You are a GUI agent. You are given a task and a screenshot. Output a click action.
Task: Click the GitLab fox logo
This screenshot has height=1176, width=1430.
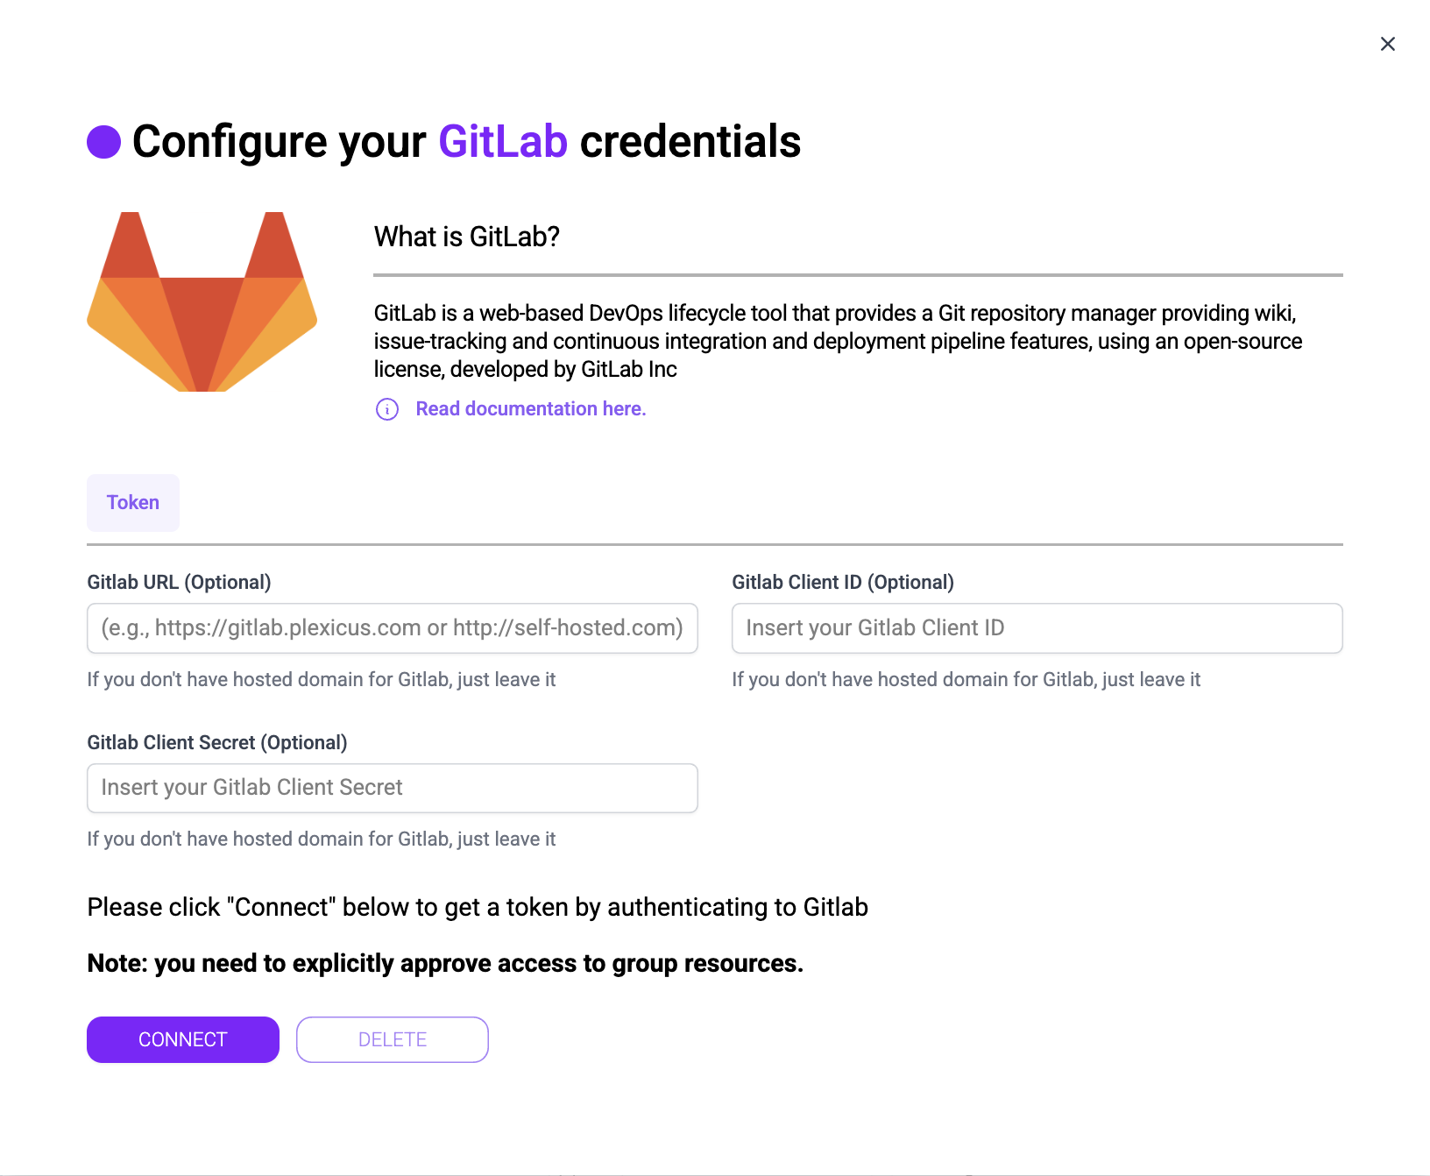point(201,301)
